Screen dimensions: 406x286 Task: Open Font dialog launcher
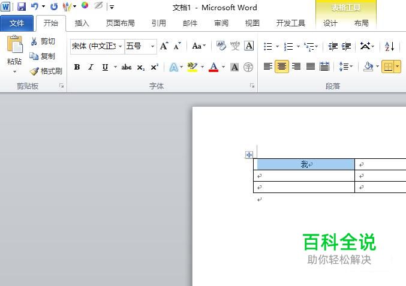point(252,85)
